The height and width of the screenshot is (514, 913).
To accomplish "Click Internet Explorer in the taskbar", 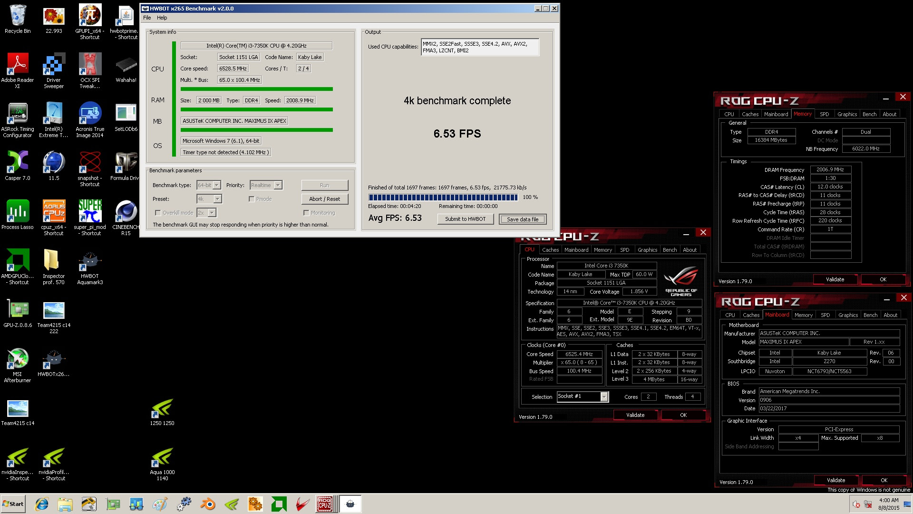I will (x=42, y=504).
